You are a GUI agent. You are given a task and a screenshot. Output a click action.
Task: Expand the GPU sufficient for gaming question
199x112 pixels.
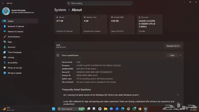tap(178, 103)
